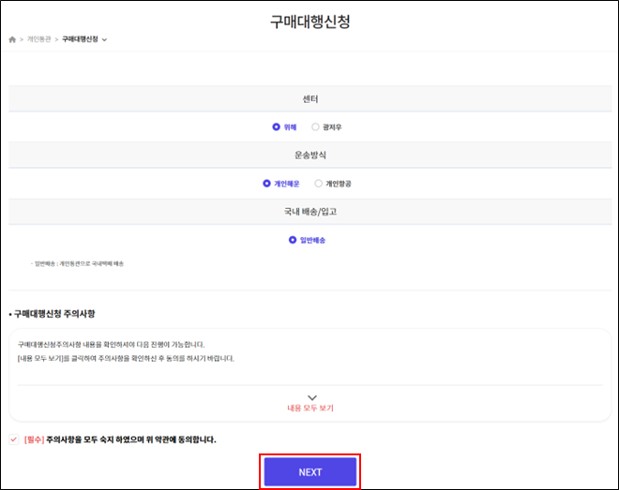The image size is (619, 490).
Task: Toggle the [필수] agreement checkmark
Action: pos(12,439)
